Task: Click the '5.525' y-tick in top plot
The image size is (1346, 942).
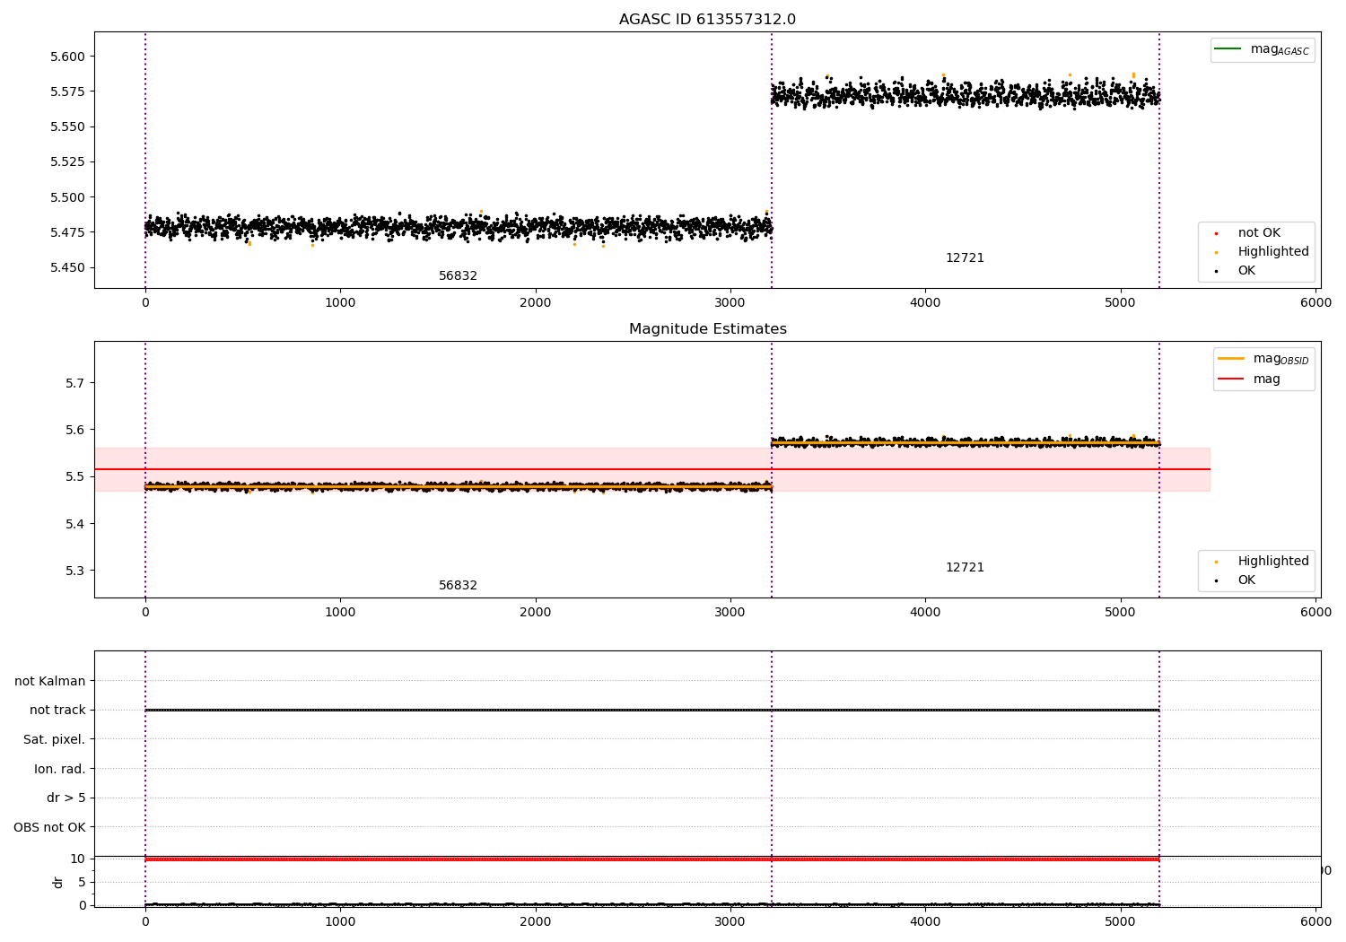Action: (x=67, y=161)
